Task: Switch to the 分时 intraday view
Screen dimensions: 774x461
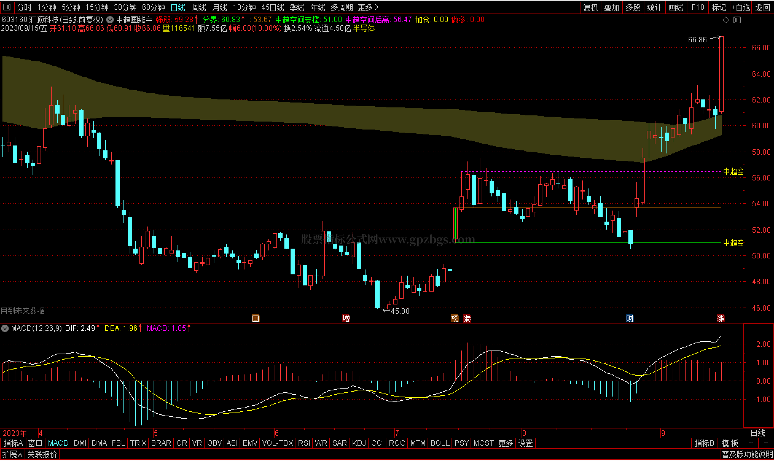Action: coord(24,7)
